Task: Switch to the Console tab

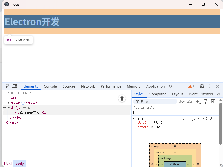Action: click(x=50, y=86)
